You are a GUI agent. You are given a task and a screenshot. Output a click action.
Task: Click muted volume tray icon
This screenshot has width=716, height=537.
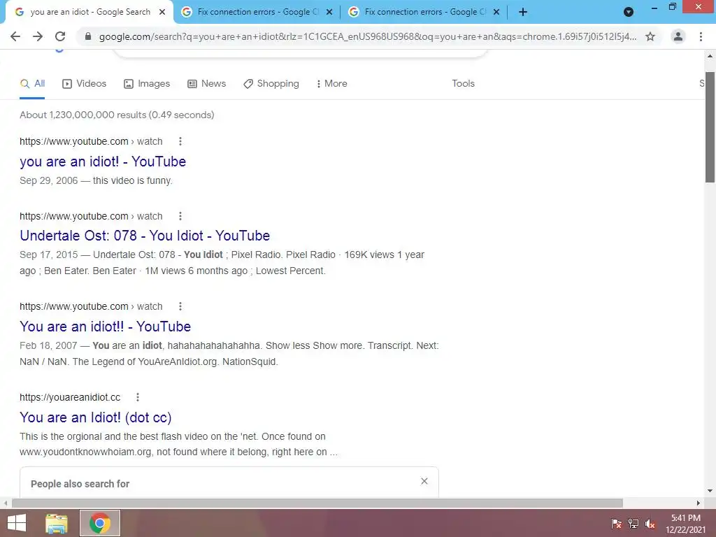click(x=650, y=524)
